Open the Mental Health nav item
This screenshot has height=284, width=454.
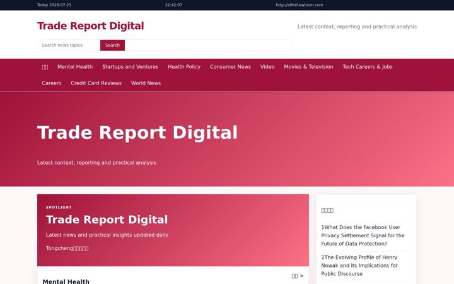[x=75, y=67]
